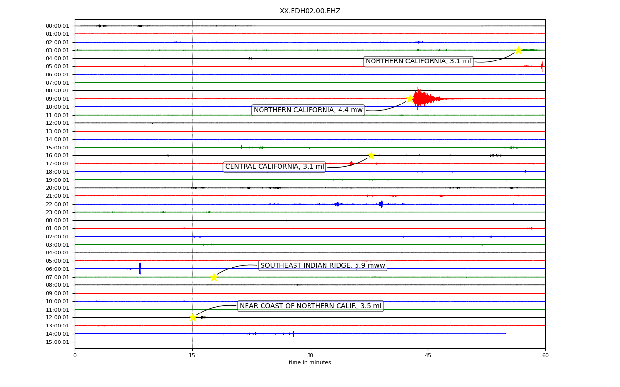Select the CENTRAL CALIFORNIA, 3.1 ml label

(275, 167)
